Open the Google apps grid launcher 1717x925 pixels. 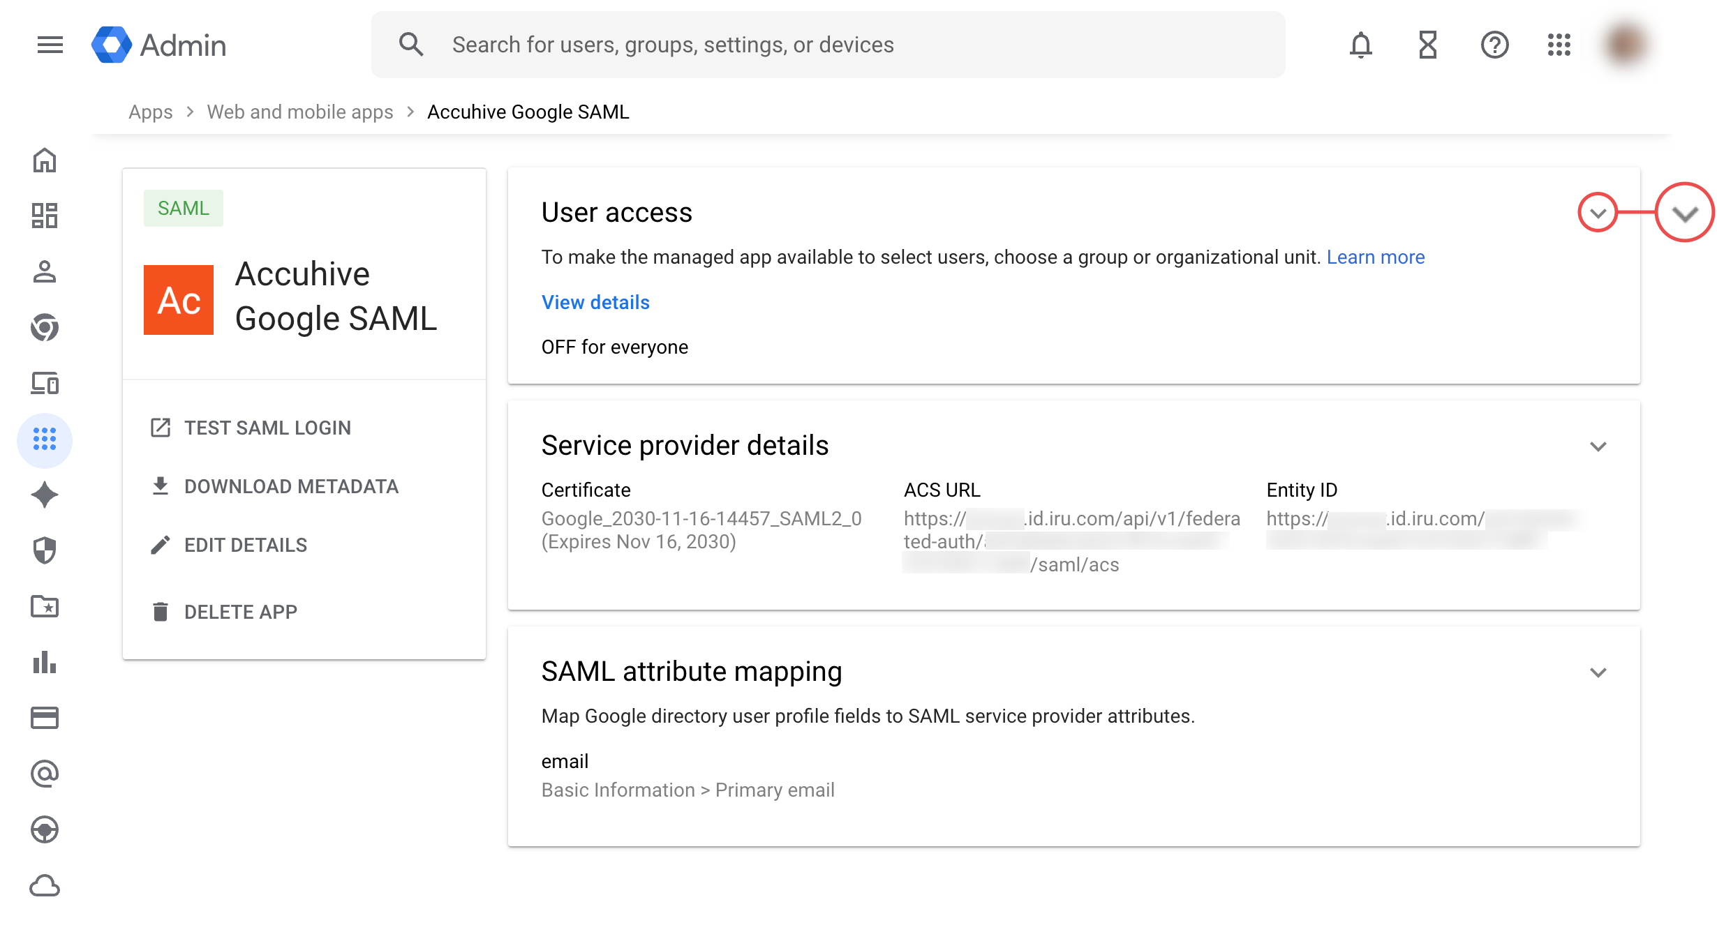(x=1559, y=45)
